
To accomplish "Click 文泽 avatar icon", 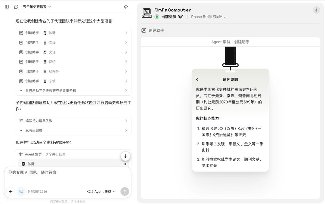I will click(45, 42).
